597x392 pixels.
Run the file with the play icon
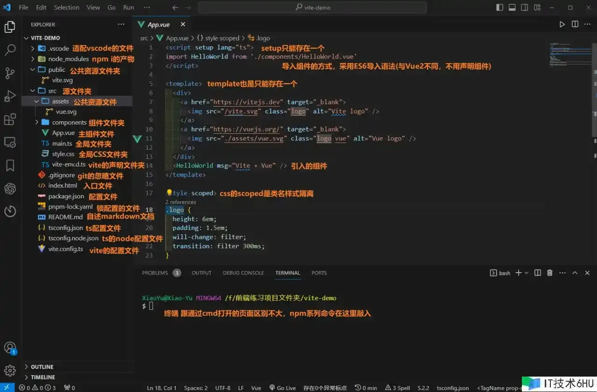coord(562,24)
